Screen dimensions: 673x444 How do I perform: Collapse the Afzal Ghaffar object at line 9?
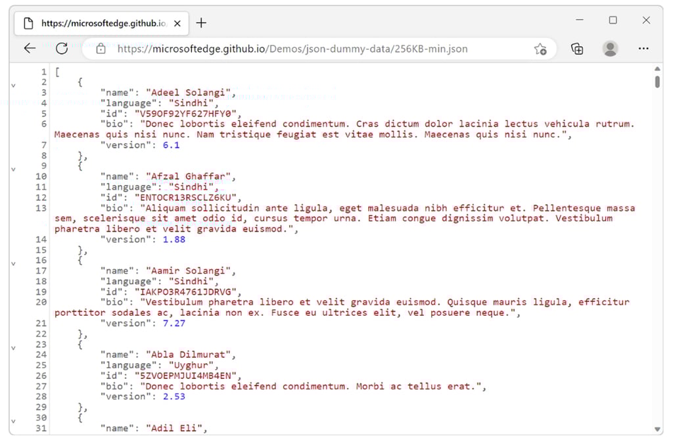pyautogui.click(x=13, y=168)
